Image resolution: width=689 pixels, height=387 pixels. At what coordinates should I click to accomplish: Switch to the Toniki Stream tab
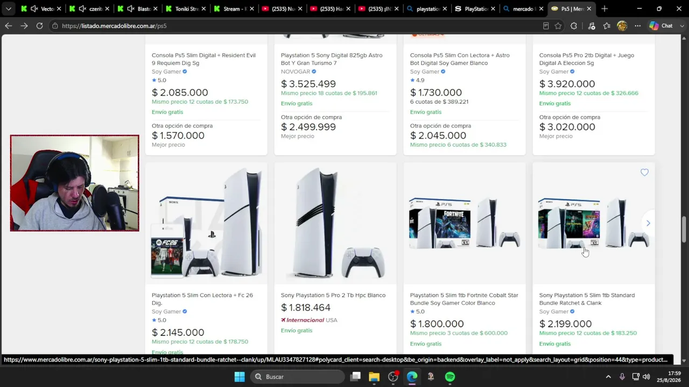coord(187,9)
